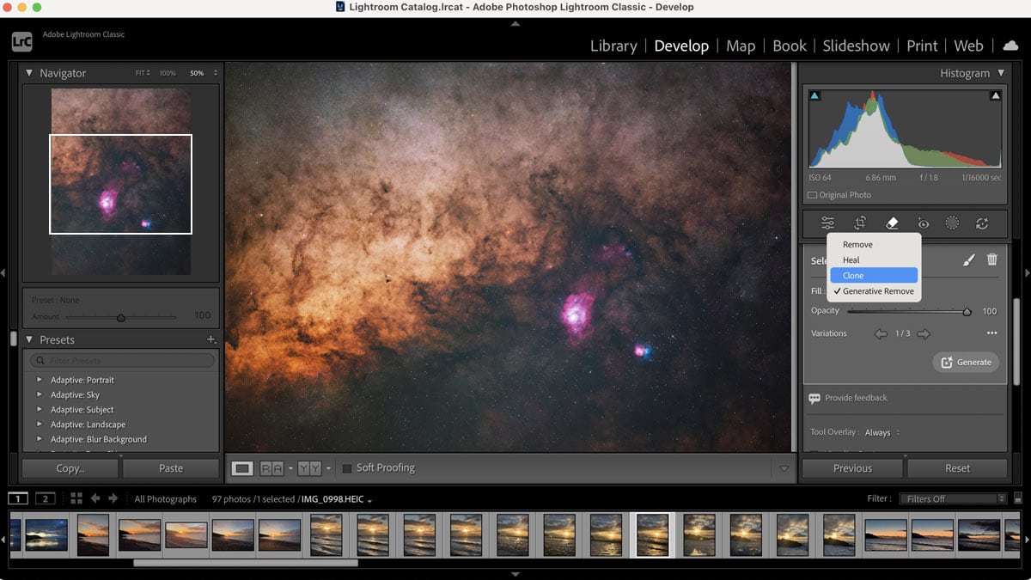1031x580 pixels.
Task: Open the Tool Overlay Always dropdown
Action: 882,432
